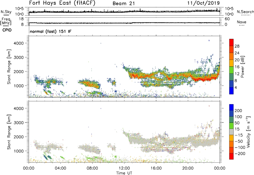The width and height of the screenshot is (254, 175).
Task: Click the 'Fort Hays East (fitACF)' title
Action: pos(62,3)
